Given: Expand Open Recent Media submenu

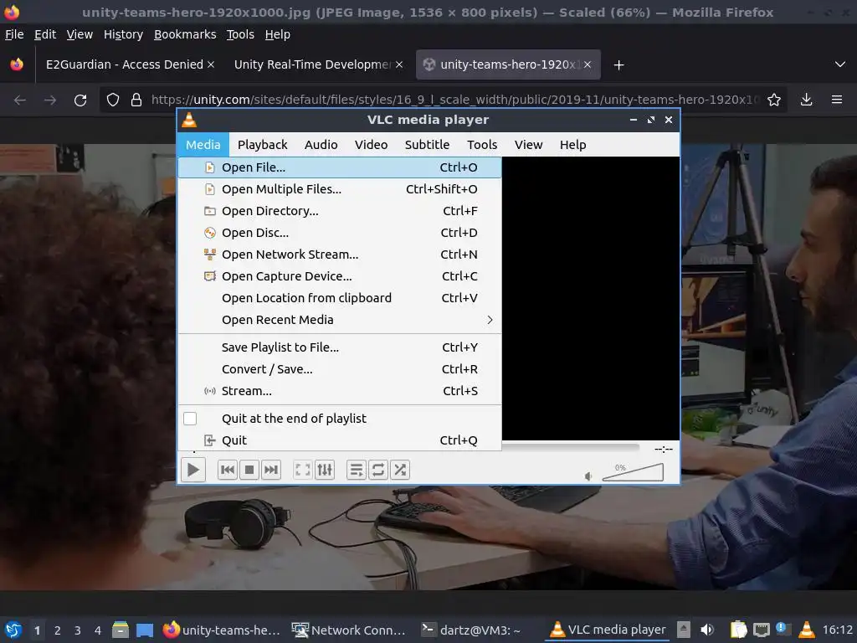Looking at the screenshot, I should (340, 321).
